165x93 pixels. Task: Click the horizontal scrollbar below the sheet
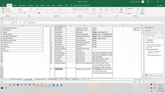coord(112,79)
